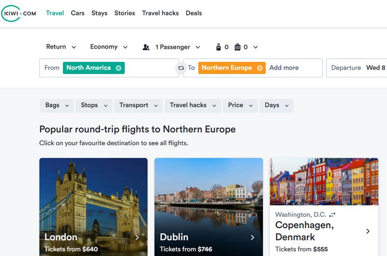Open the Transport filter dropdown
The width and height of the screenshot is (387, 256).
(138, 105)
